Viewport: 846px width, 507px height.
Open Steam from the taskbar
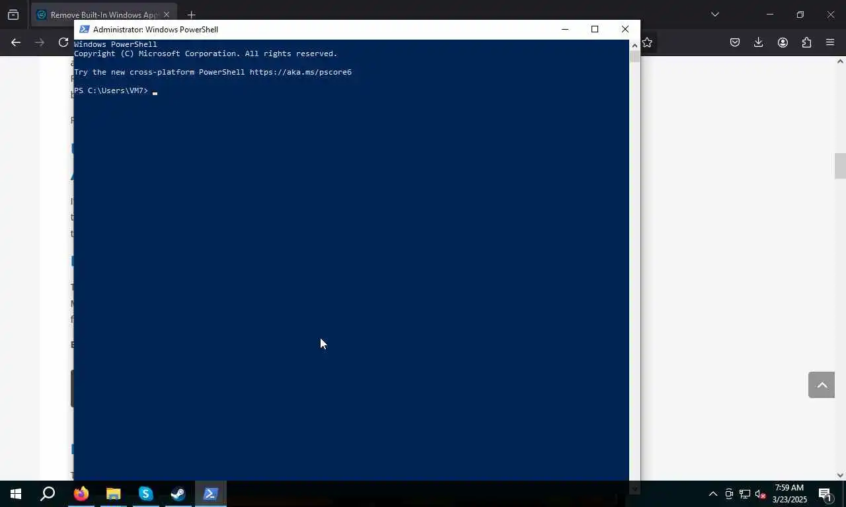click(x=178, y=494)
